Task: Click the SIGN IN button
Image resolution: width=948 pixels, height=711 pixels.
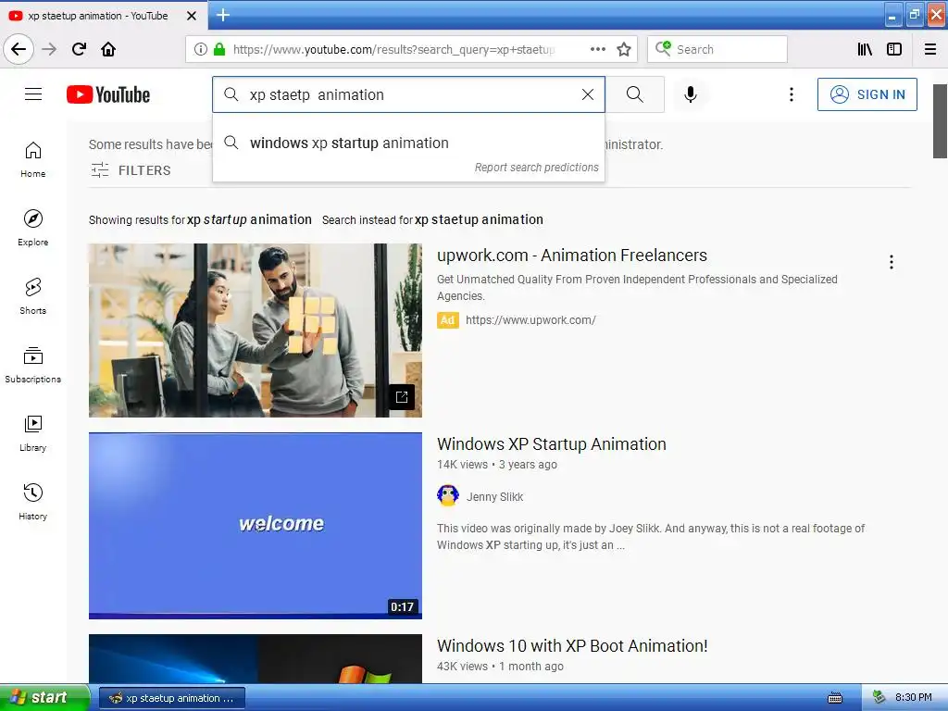Action: click(x=867, y=94)
